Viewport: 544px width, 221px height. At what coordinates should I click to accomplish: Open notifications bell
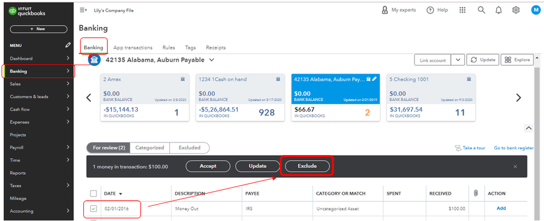pyautogui.click(x=499, y=10)
